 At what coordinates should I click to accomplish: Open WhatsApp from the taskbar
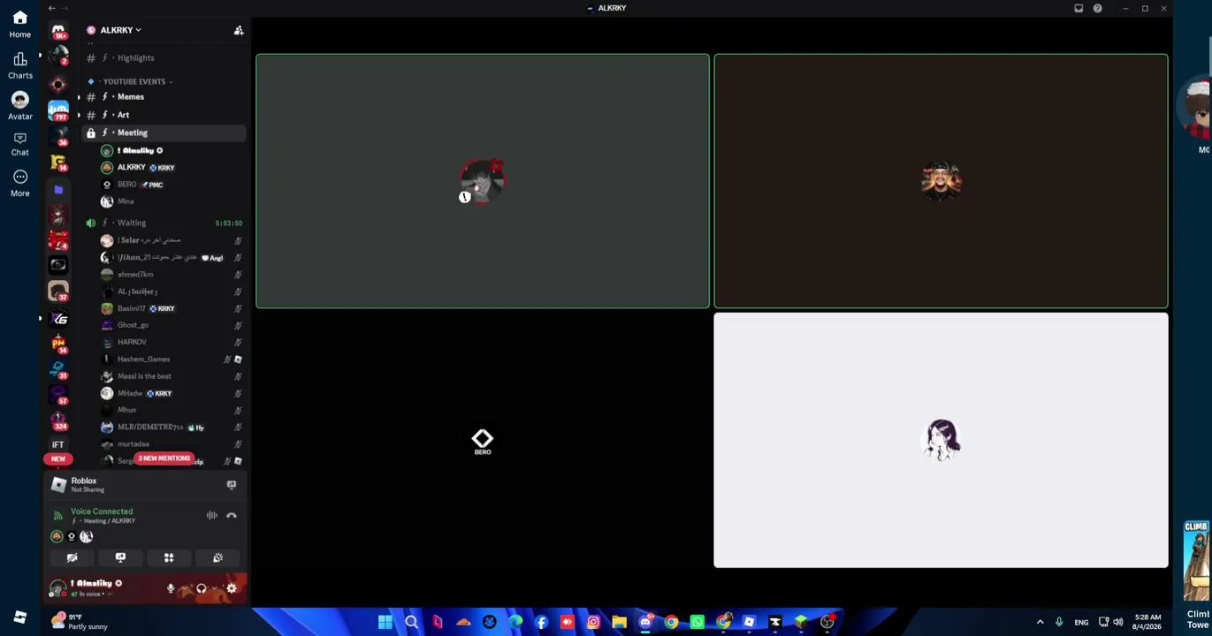pos(697,622)
